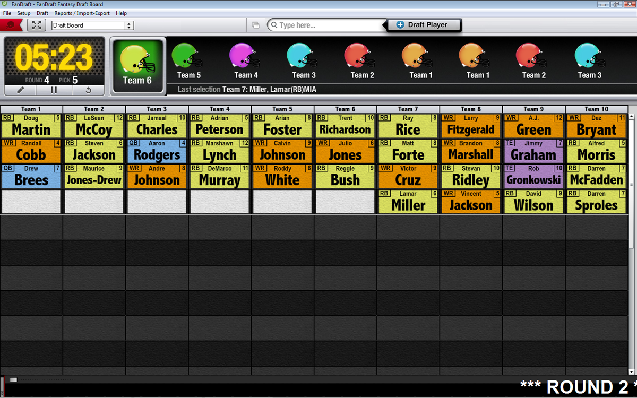Viewport: 637px width, 398px height.
Task: Select the Maurice Jones-Drew player card
Action: [94, 176]
